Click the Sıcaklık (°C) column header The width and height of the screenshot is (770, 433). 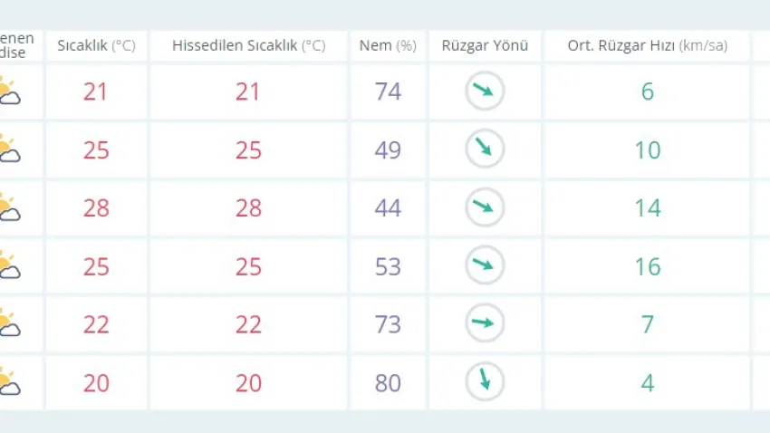point(96,45)
